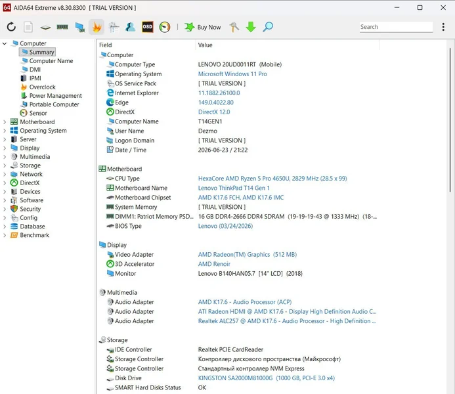Click the Buy Now button

(x=202, y=27)
